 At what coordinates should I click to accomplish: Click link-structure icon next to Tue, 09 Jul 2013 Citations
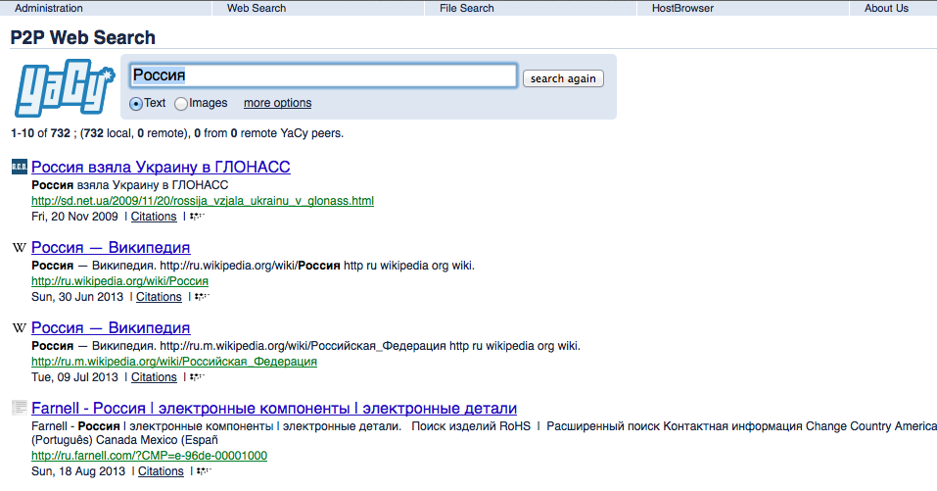tap(197, 376)
